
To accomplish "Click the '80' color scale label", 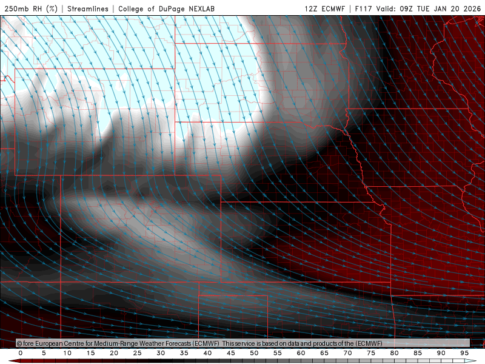I will (x=395, y=353).
